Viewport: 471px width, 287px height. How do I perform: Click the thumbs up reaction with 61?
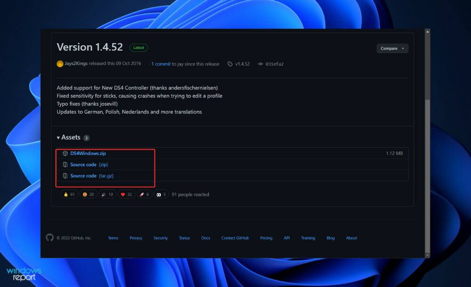coord(69,194)
